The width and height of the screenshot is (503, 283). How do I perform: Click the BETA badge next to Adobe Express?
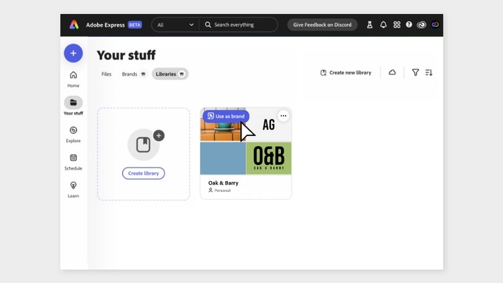click(135, 25)
